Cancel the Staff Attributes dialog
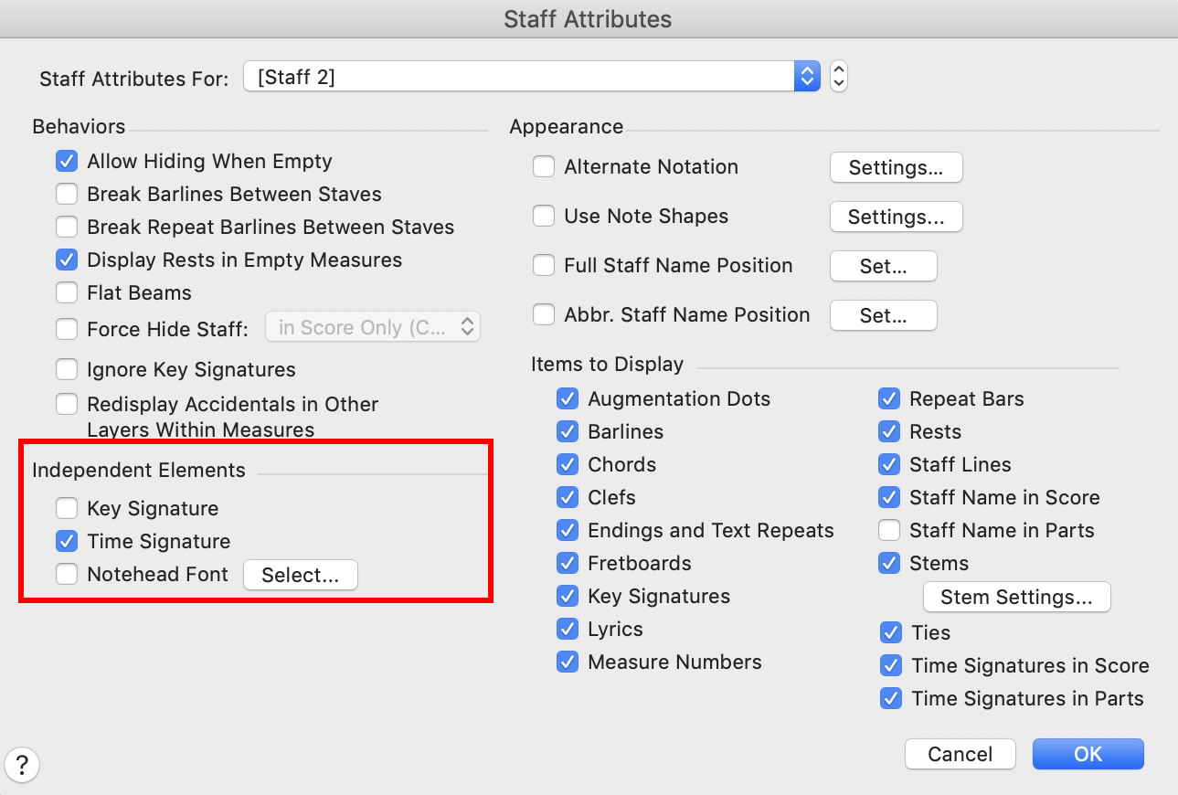The image size is (1178, 795). coord(960,755)
